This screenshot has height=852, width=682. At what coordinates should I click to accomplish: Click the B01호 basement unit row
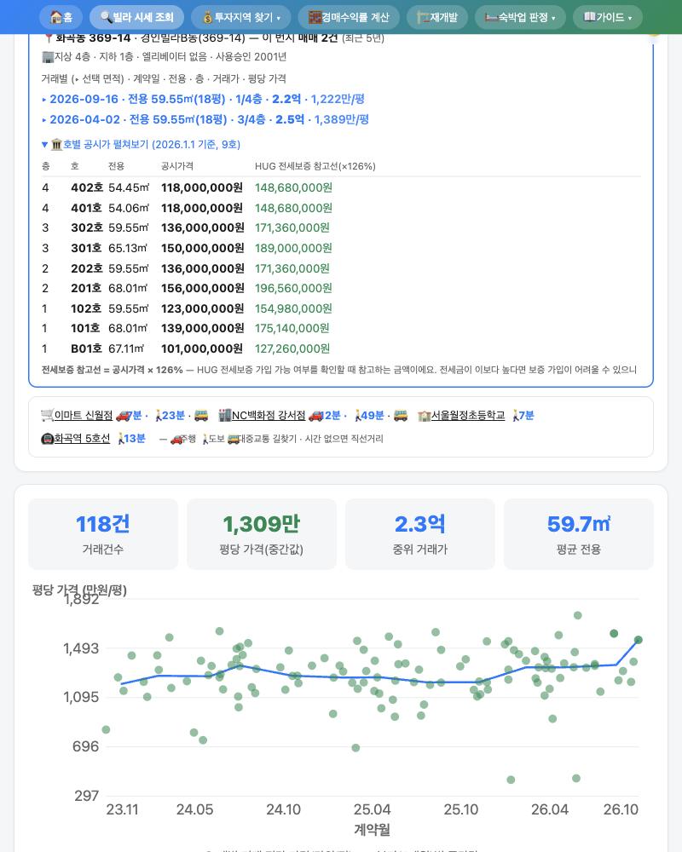coord(340,348)
